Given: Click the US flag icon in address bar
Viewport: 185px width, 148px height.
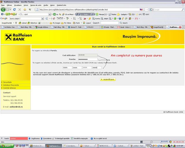Looking at the screenshot, I should click(x=141, y=10).
